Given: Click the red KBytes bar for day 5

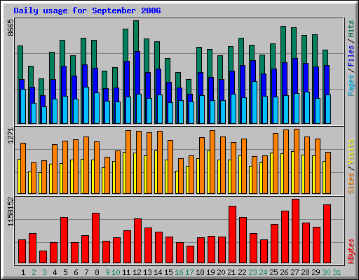Looking at the screenshot, I should pyautogui.click(x=64, y=240).
